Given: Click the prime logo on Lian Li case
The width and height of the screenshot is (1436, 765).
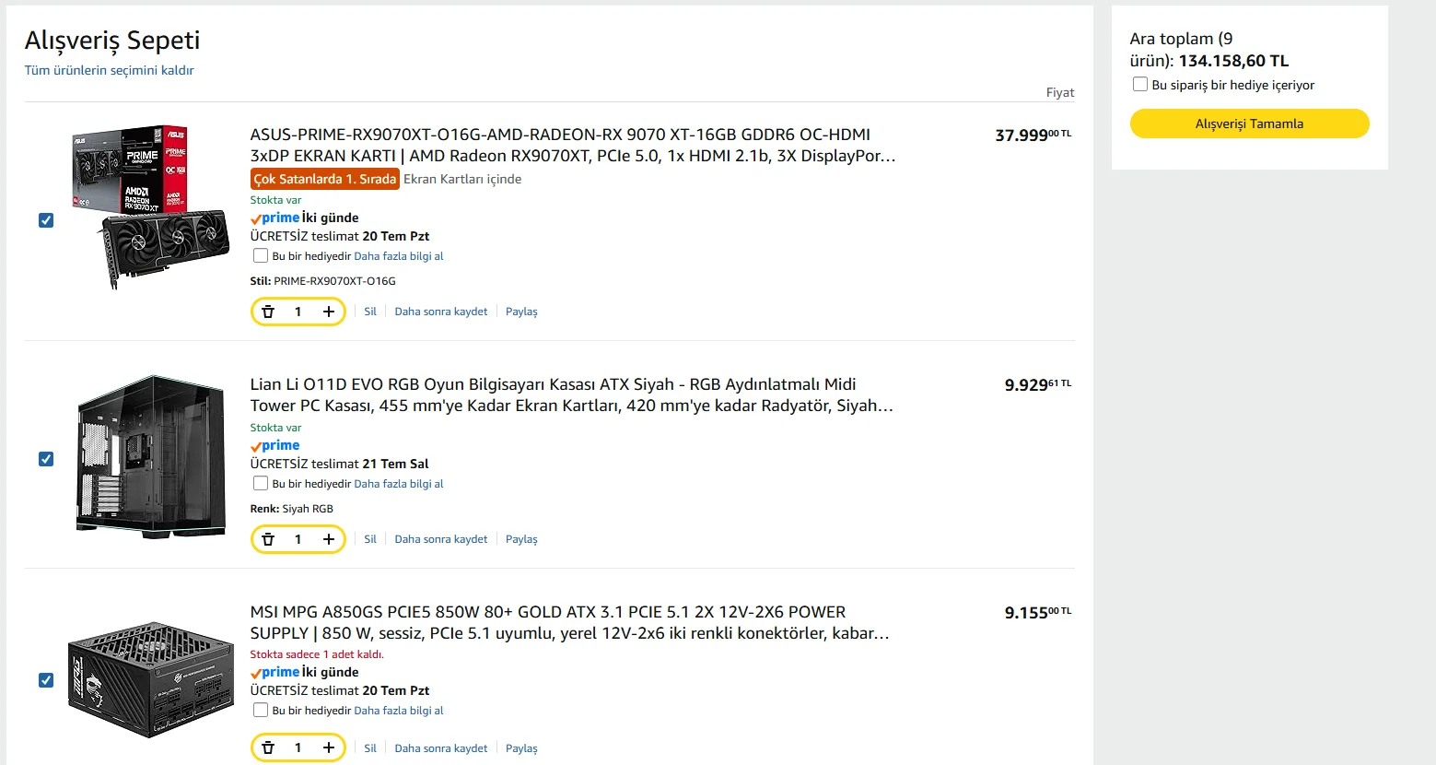Looking at the screenshot, I should pyautogui.click(x=274, y=445).
